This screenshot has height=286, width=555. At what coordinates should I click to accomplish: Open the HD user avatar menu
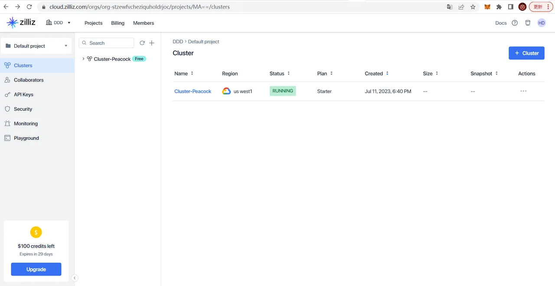(x=542, y=23)
